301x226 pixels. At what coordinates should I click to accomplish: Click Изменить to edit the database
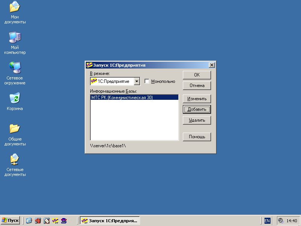(x=197, y=99)
